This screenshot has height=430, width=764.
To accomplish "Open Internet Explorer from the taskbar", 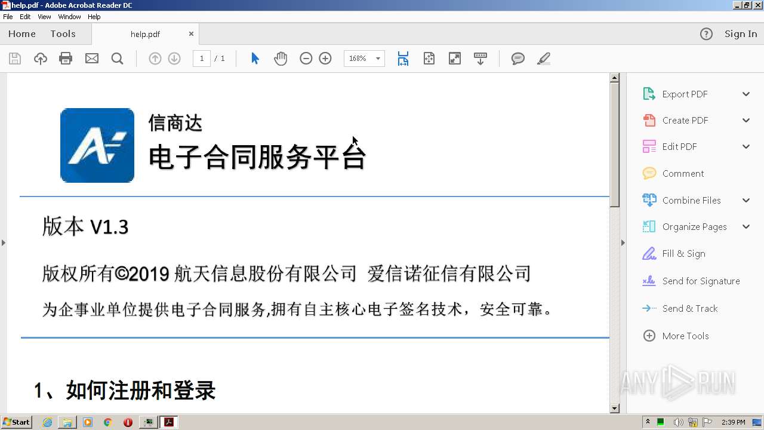I will click(47, 422).
